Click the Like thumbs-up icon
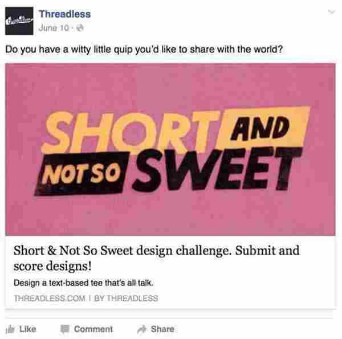 (10, 329)
